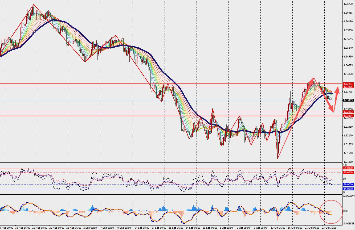Select the red 1.32993 support price tag
Viewport: 355px width, 230px height.
[x=348, y=112]
